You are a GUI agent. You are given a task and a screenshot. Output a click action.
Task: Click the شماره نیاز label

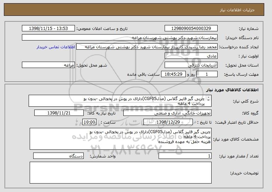click(249, 29)
